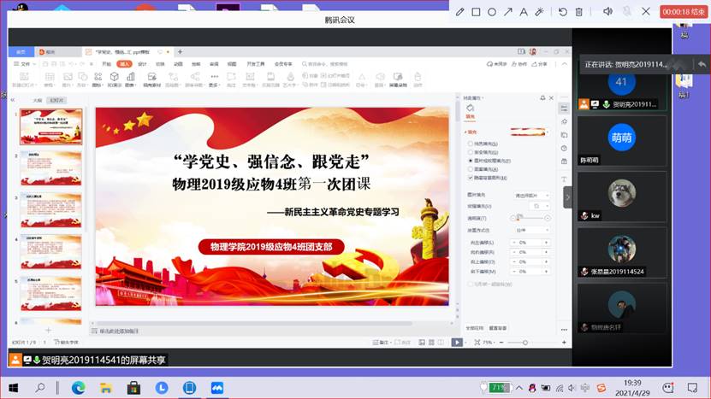Pick the arrow annotation tool

pyautogui.click(x=508, y=12)
